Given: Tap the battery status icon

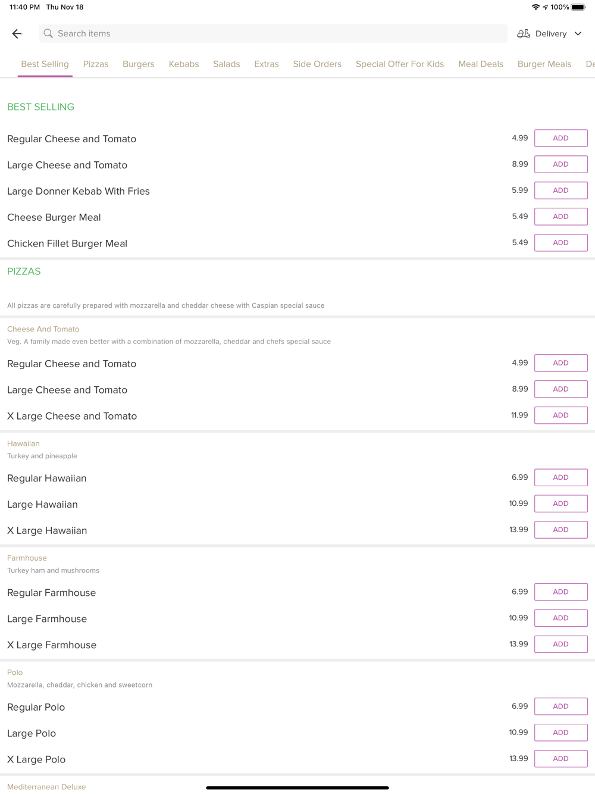Looking at the screenshot, I should coord(578,7).
